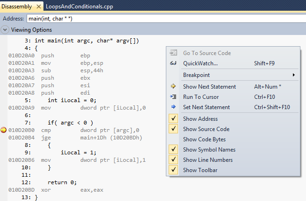Choose QuickWatch... from the context menu
Viewport: 306px width, 201px height.
point(200,63)
